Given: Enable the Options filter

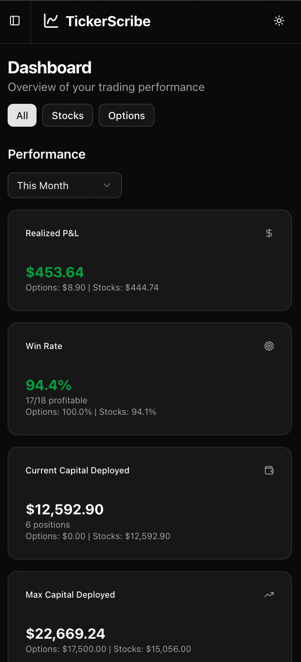Looking at the screenshot, I should pyautogui.click(x=126, y=115).
